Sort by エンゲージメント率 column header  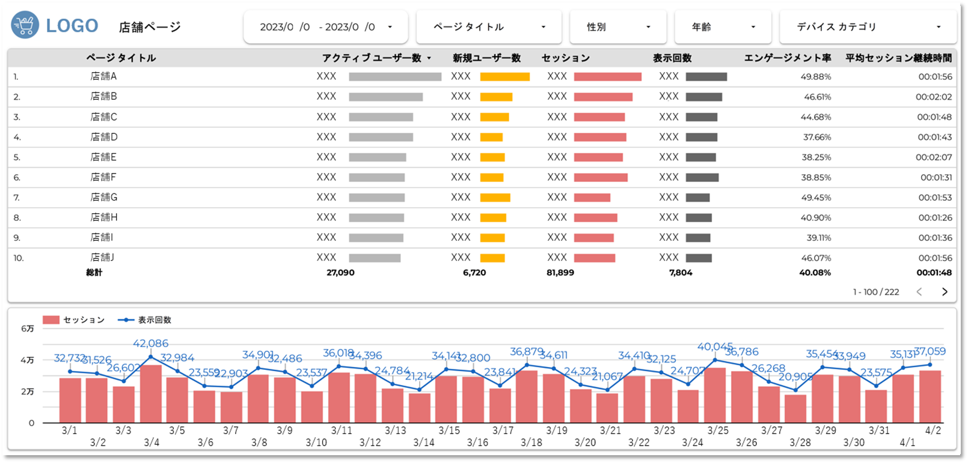click(787, 58)
